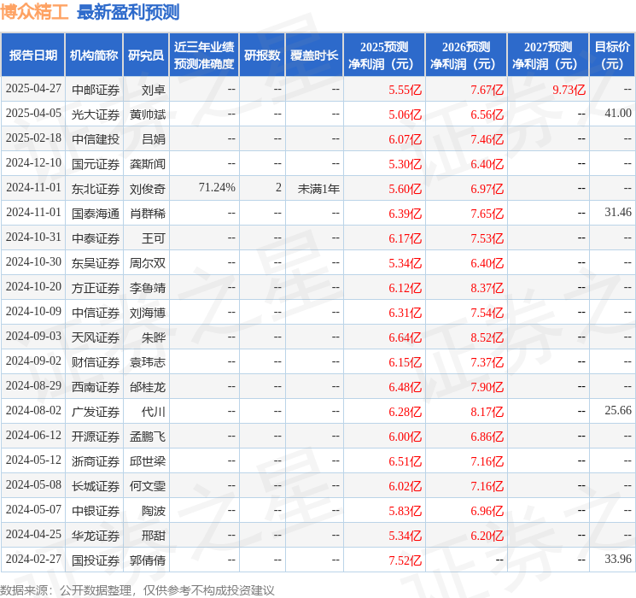The height and width of the screenshot is (598, 636).
Task: Select the 报告日期 column header
Action: point(32,56)
